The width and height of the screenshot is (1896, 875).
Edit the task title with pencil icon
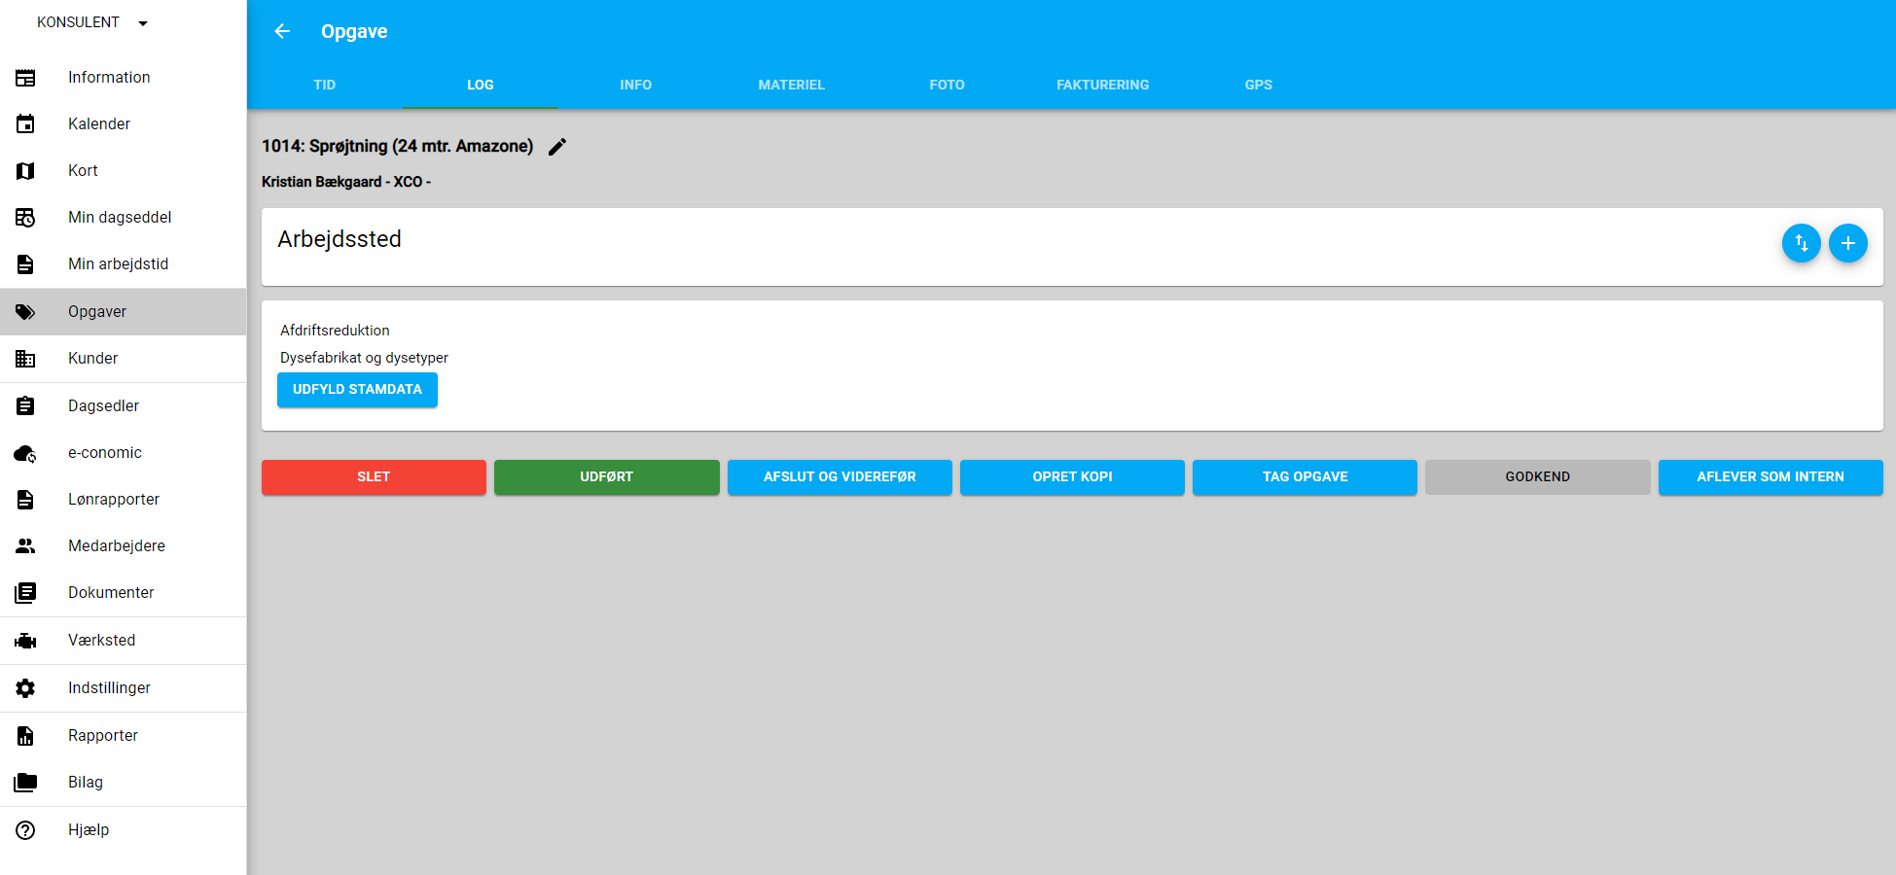pos(557,147)
